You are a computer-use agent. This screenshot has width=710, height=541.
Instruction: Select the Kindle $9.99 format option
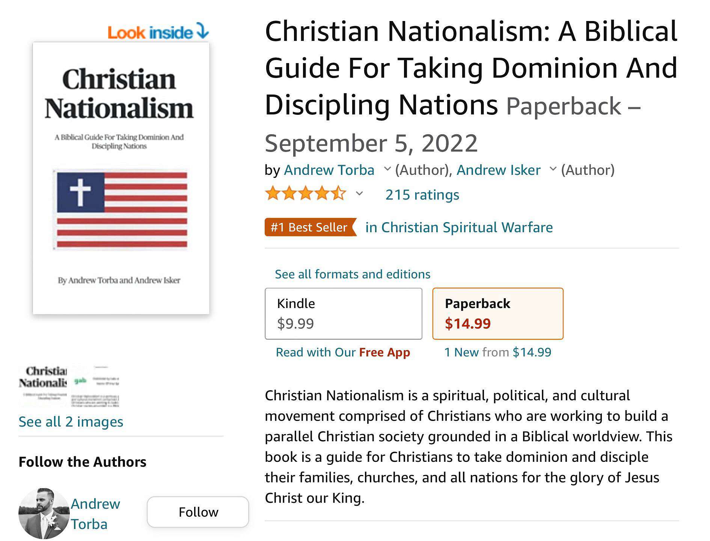click(344, 314)
